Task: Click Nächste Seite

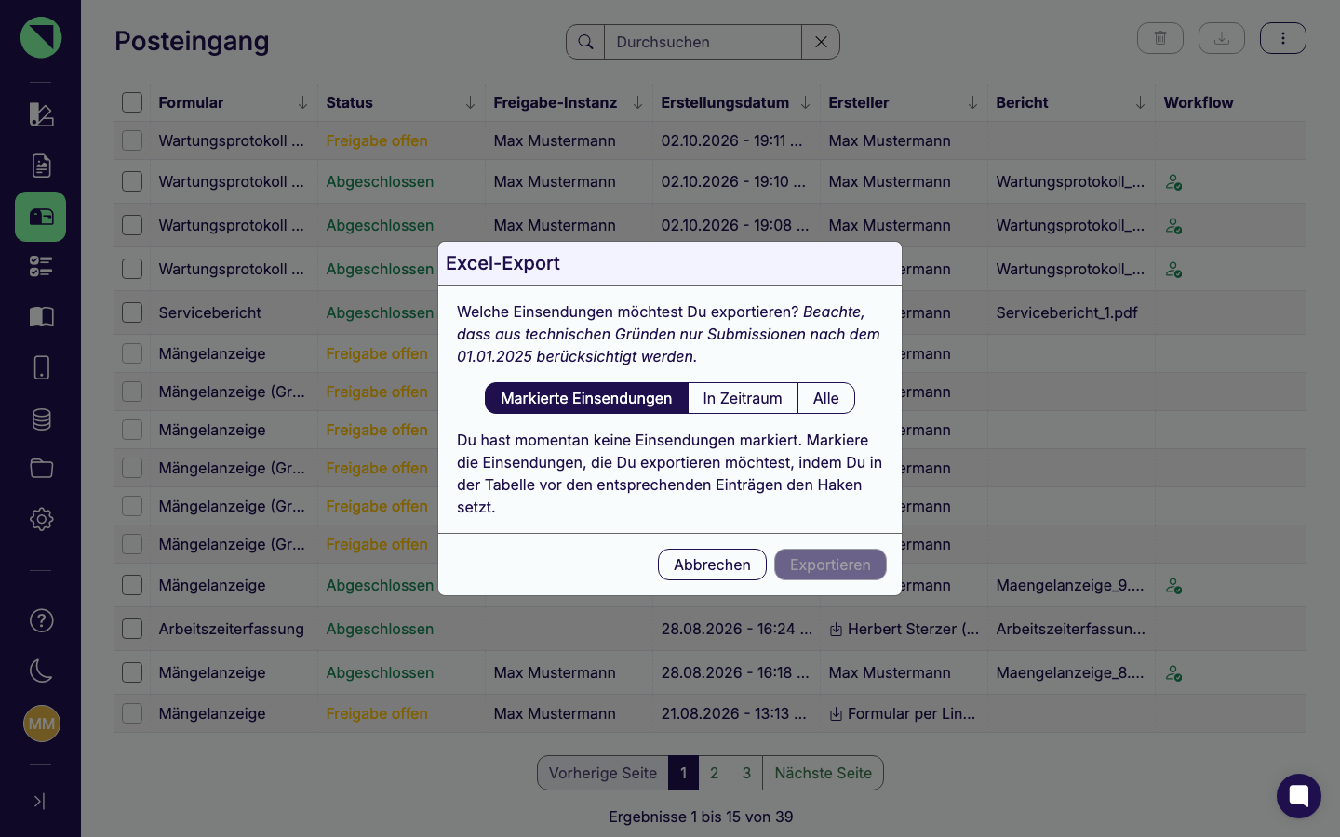Action: coord(823,773)
